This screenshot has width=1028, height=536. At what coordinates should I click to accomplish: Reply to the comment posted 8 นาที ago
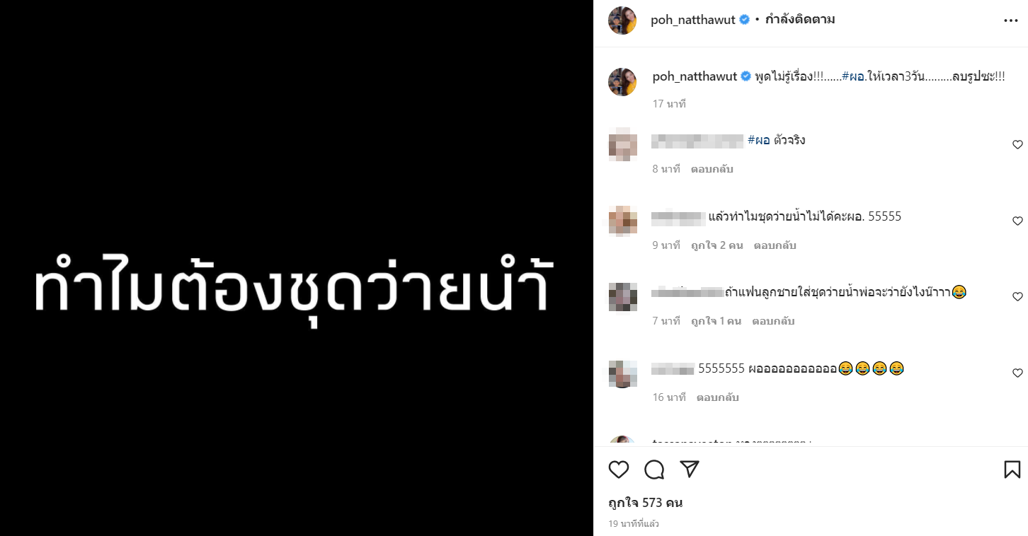[x=712, y=169]
